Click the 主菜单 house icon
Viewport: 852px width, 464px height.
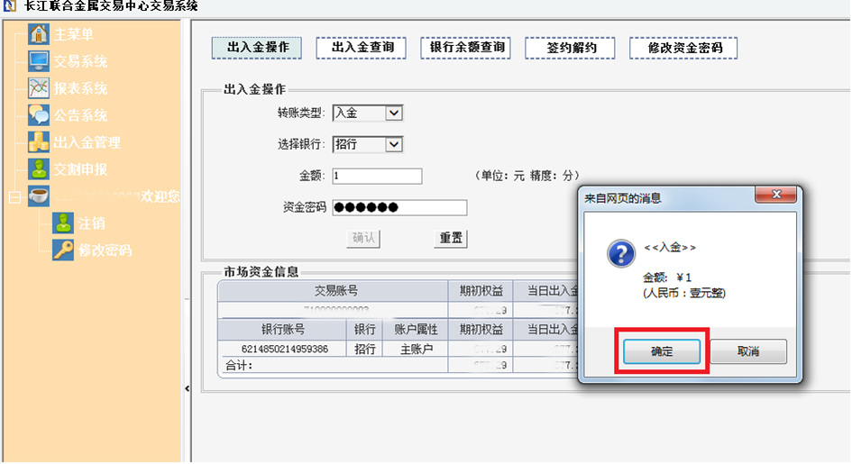(39, 35)
